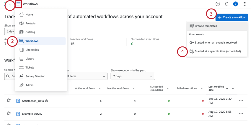This screenshot has height=125, width=251.
Task: Select Started at a specific time (scheduled)
Action: (218, 51)
